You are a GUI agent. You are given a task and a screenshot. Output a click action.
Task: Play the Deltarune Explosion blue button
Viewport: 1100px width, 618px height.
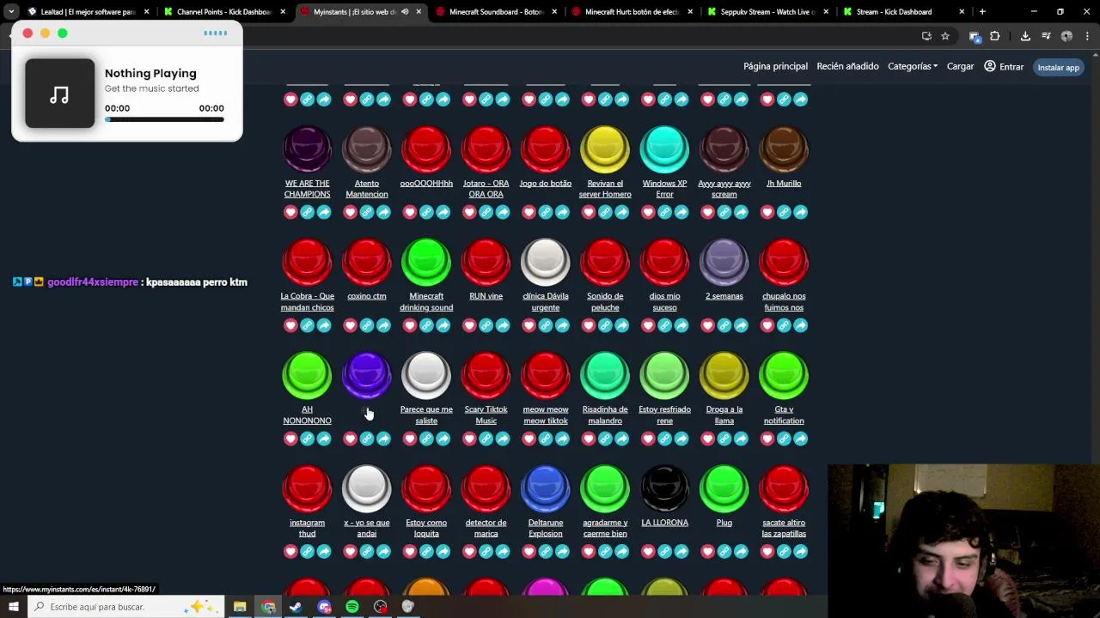[546, 488]
